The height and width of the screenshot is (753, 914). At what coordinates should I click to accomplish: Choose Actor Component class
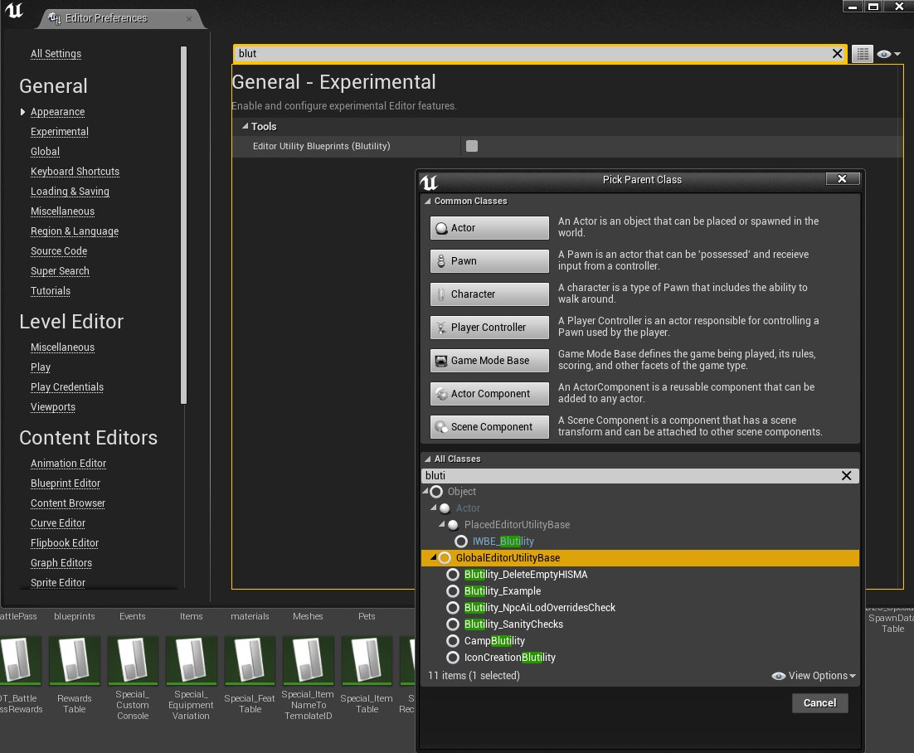489,394
